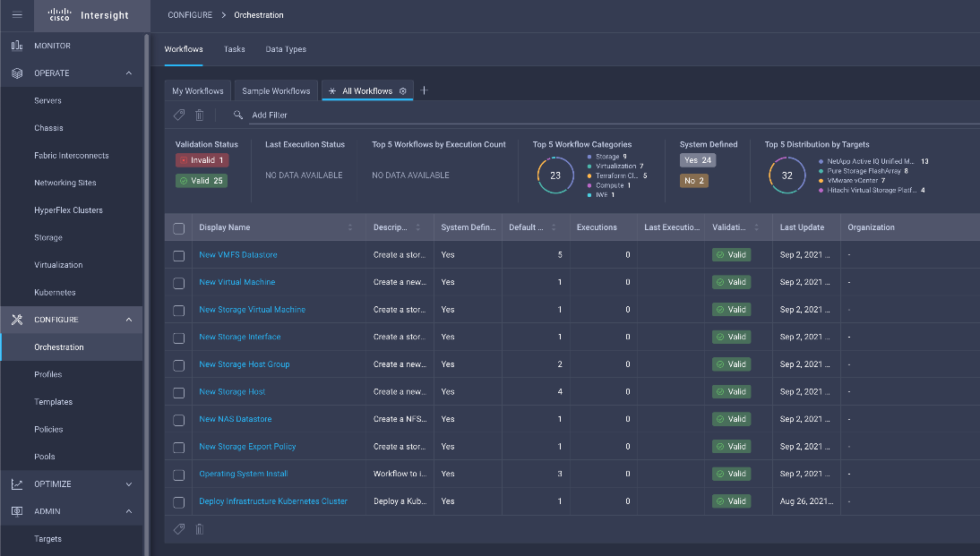The image size is (980, 556).
Task: Switch to the Workflows tab
Action: (x=184, y=49)
